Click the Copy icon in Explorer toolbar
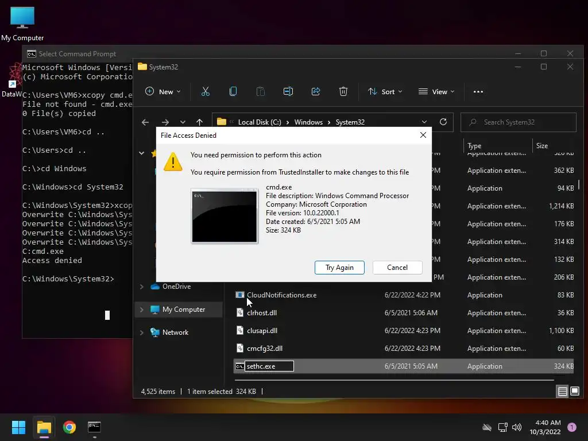This screenshot has width=588, height=441. coord(233,91)
